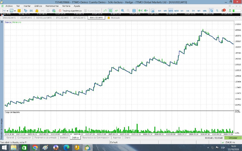Screen dimensions: 242x151
Task: Take a chart screenshot with camera icon
Action: (x=153, y=11)
